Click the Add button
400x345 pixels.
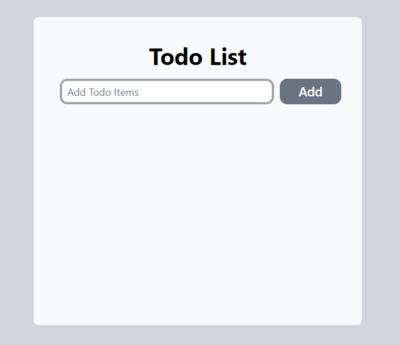(x=310, y=92)
